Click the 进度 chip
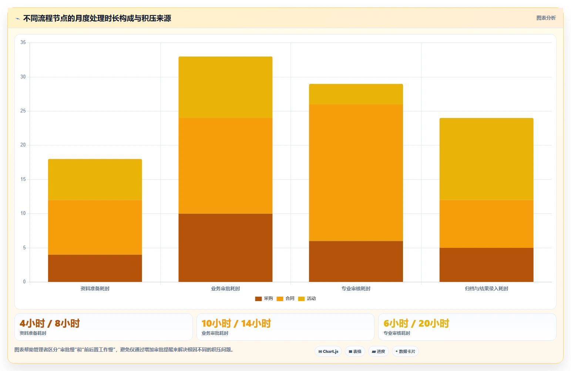 [379, 351]
